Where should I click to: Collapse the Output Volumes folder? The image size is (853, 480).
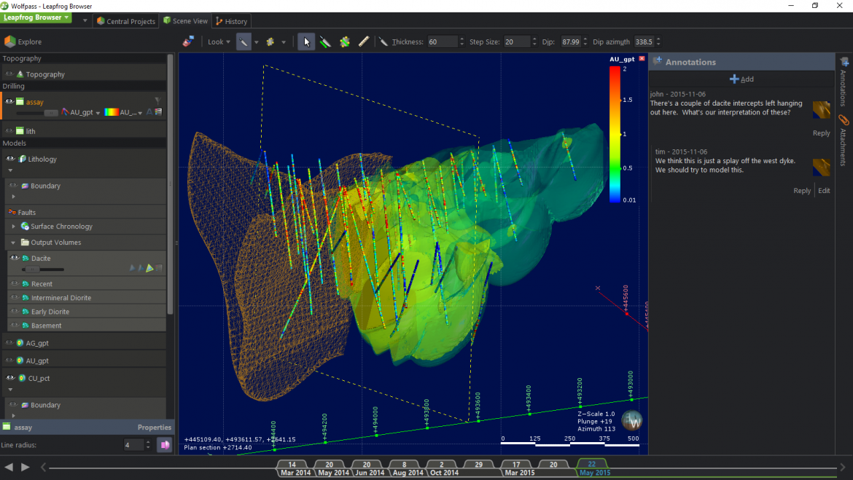point(14,243)
